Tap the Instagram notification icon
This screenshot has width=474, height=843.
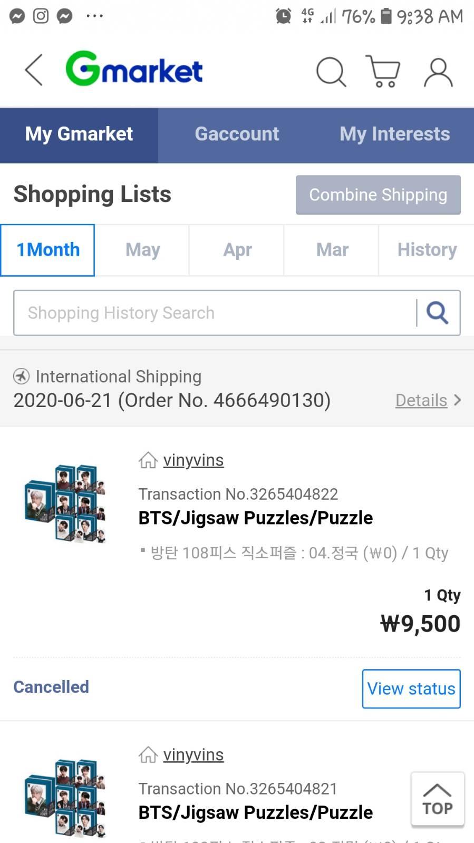[41, 16]
